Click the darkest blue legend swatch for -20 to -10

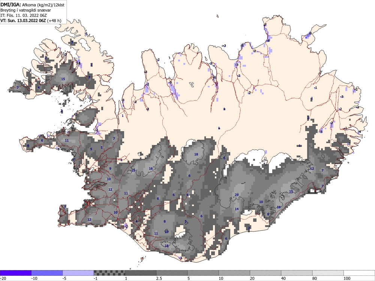(x=15, y=273)
